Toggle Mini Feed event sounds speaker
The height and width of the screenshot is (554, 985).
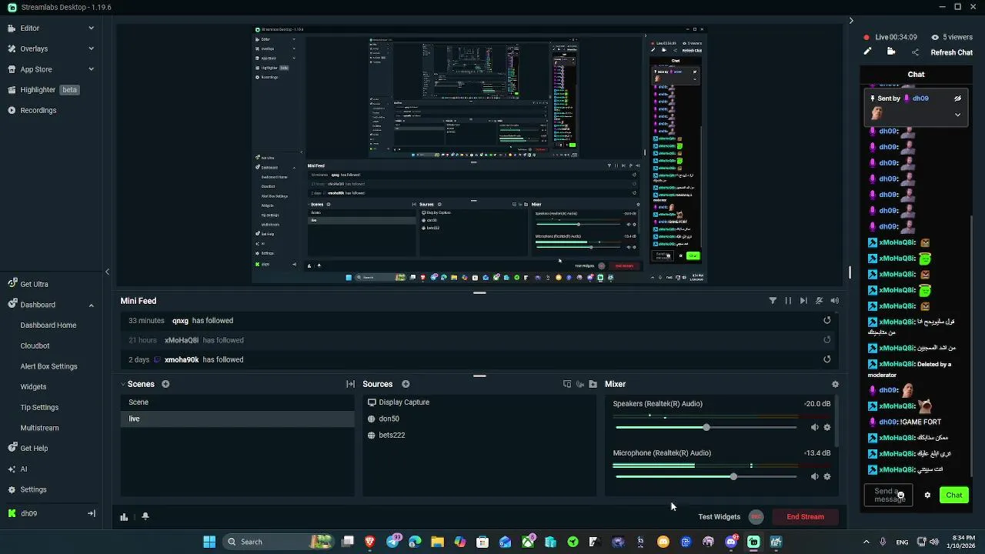834,301
